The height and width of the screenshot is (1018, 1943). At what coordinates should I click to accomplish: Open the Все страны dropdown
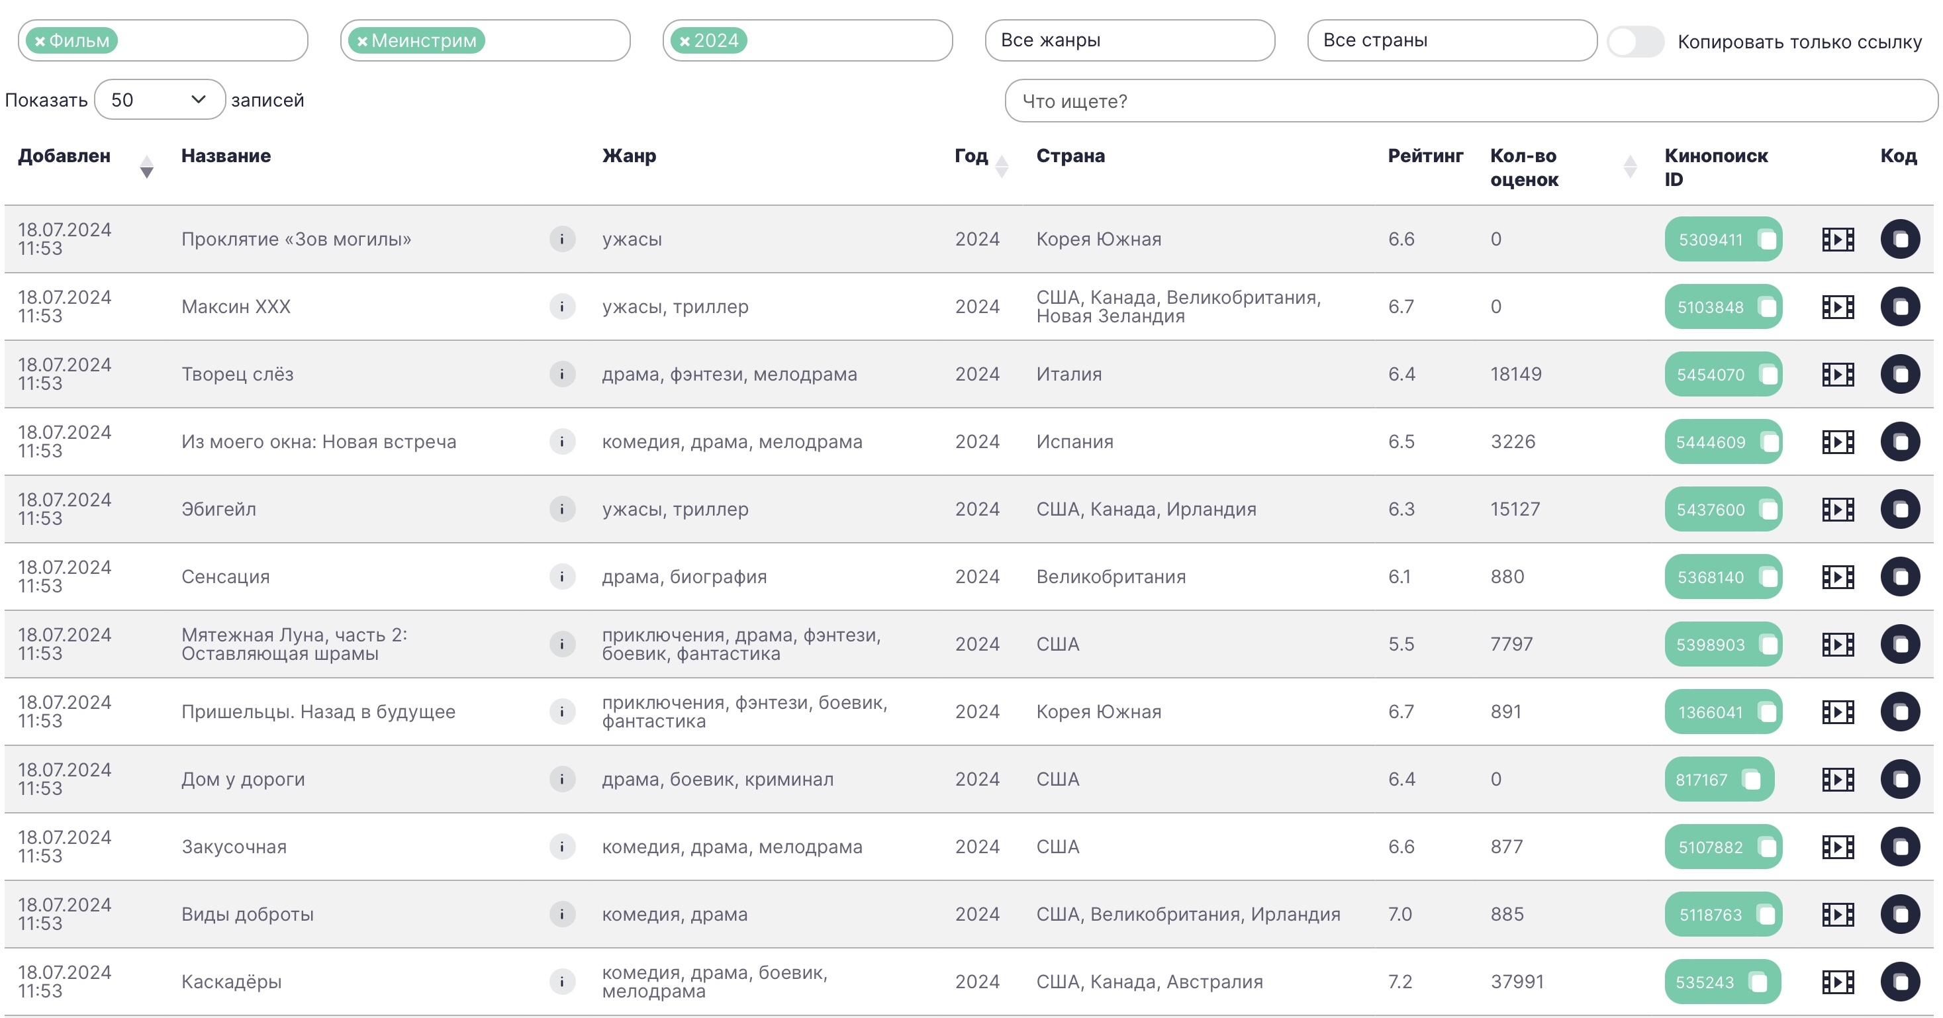(x=1451, y=41)
